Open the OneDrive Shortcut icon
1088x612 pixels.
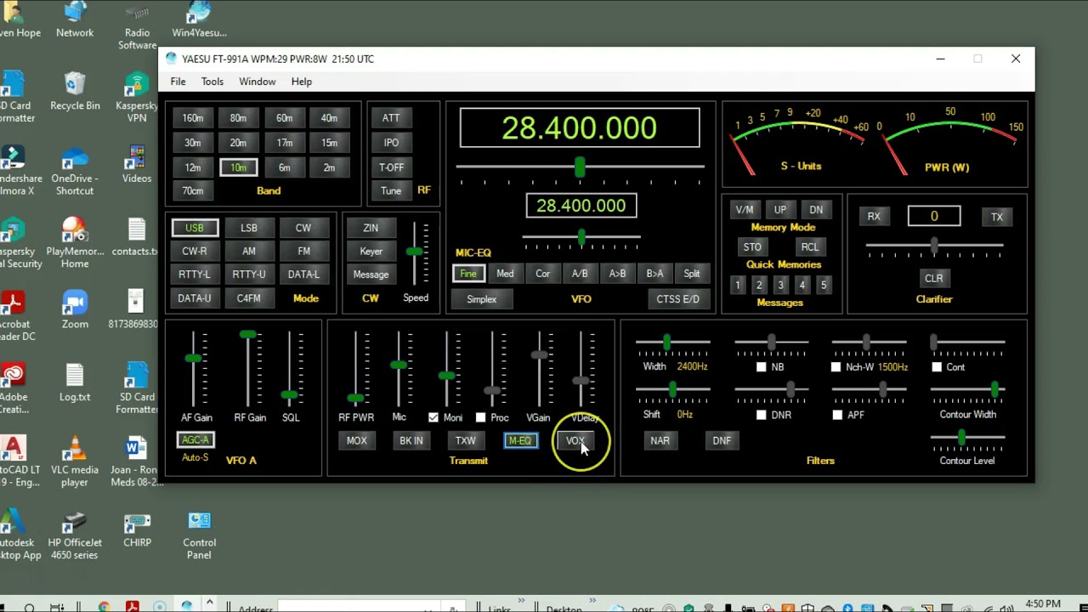coord(75,171)
